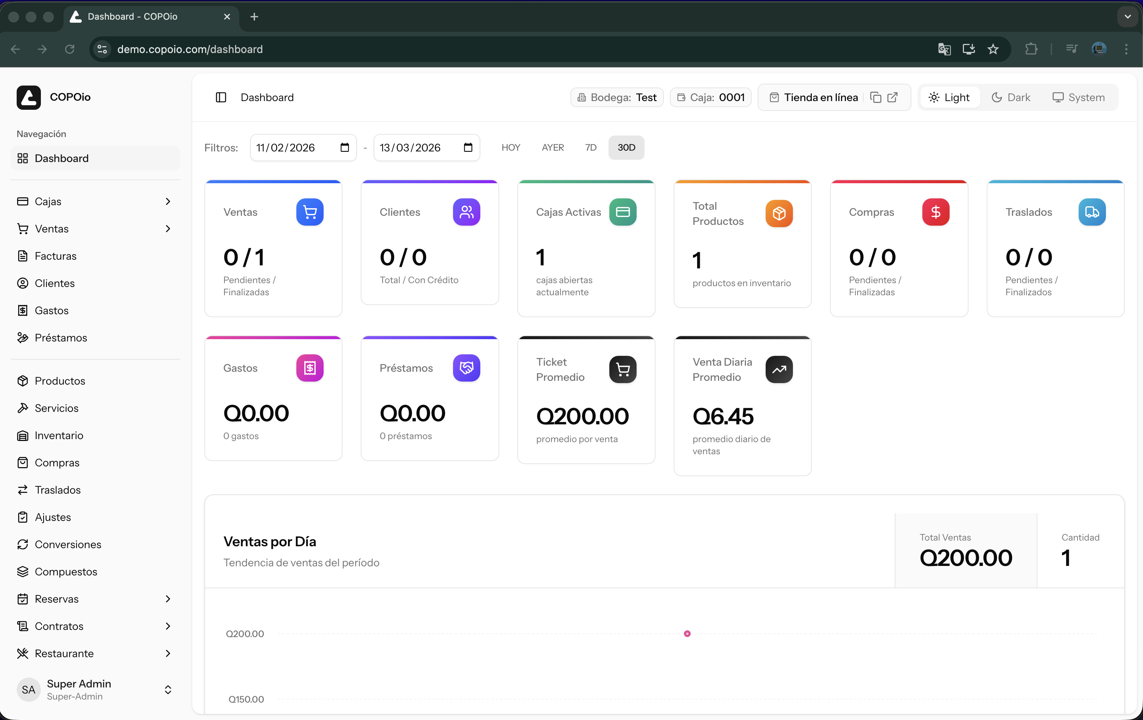Screen dimensions: 1143x720
Task: Click the Venta Diaria Promedio trend icon
Action: [x=779, y=369]
